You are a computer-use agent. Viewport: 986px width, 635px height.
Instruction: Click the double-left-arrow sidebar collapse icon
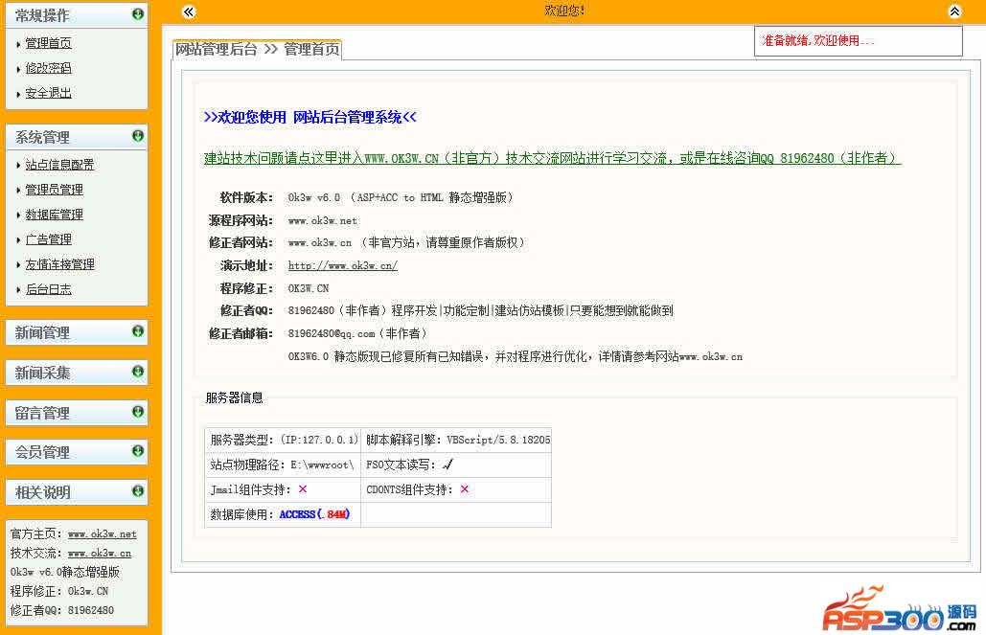pyautogui.click(x=189, y=11)
